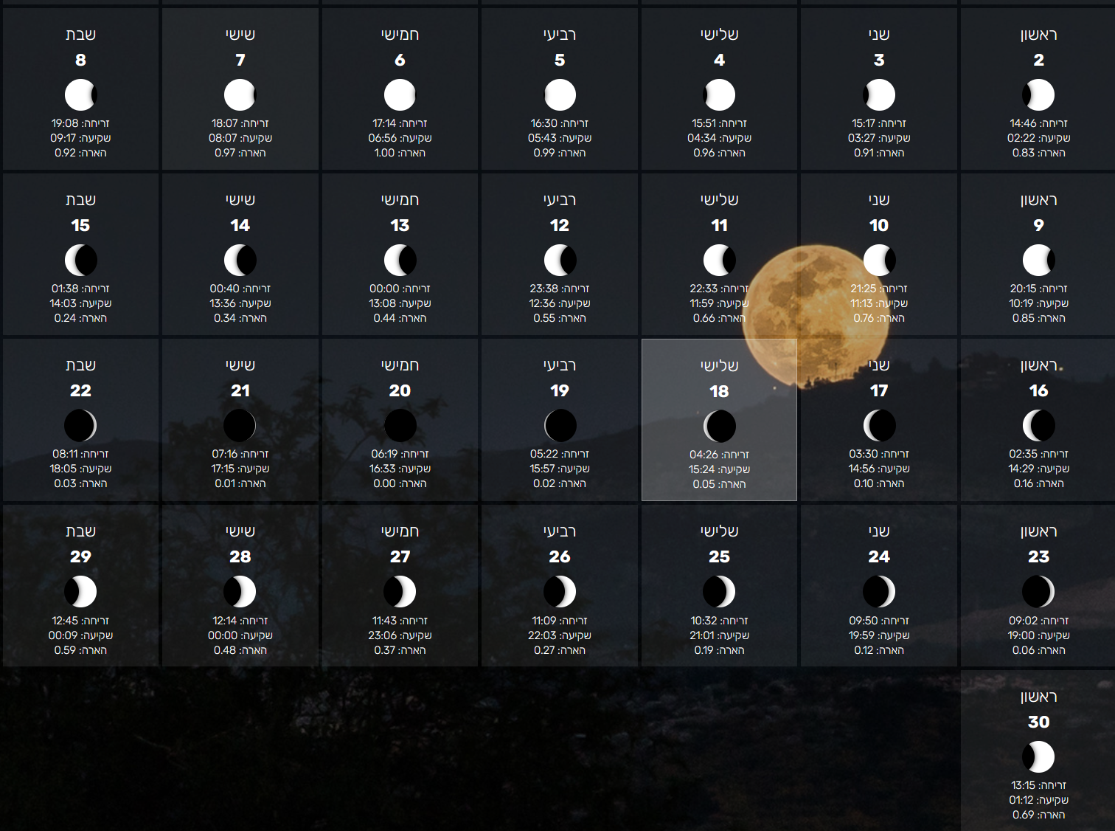Select the moonrise time 22:33 on day 11
This screenshot has width=1115, height=831.
point(704,289)
